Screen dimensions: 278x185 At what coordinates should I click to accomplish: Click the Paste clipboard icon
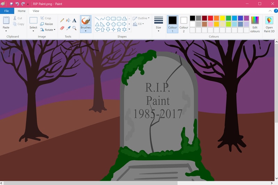(6, 20)
